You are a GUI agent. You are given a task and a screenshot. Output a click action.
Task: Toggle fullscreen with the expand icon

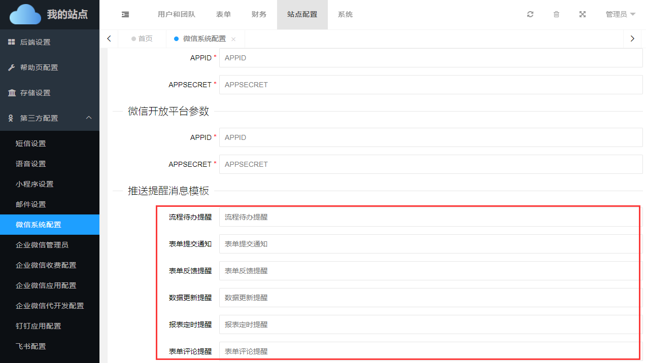point(583,15)
